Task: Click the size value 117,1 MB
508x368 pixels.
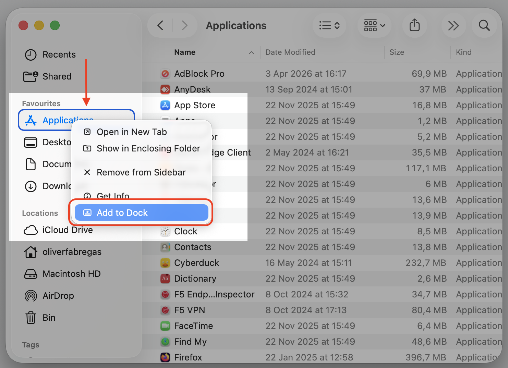Action: click(426, 168)
